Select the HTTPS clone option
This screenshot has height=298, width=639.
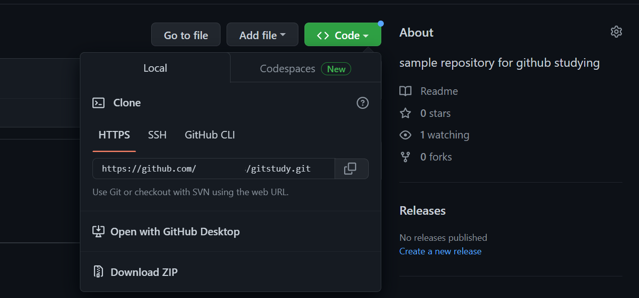[x=114, y=135]
